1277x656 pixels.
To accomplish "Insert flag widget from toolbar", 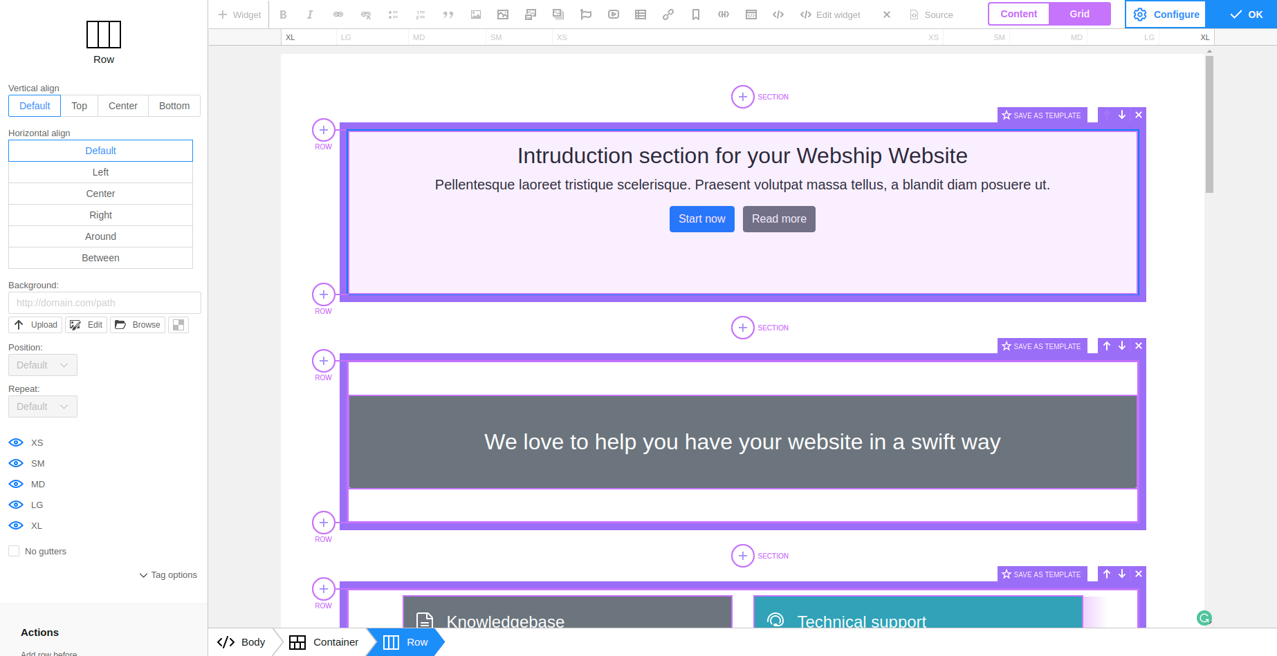I will pos(586,15).
